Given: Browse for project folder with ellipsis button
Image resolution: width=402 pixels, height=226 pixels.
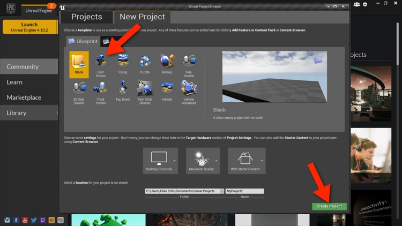Looking at the screenshot, I should (x=222, y=191).
